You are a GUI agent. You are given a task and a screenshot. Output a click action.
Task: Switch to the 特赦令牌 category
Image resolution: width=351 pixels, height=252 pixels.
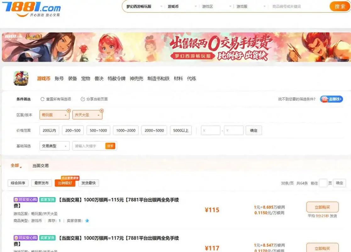point(116,78)
